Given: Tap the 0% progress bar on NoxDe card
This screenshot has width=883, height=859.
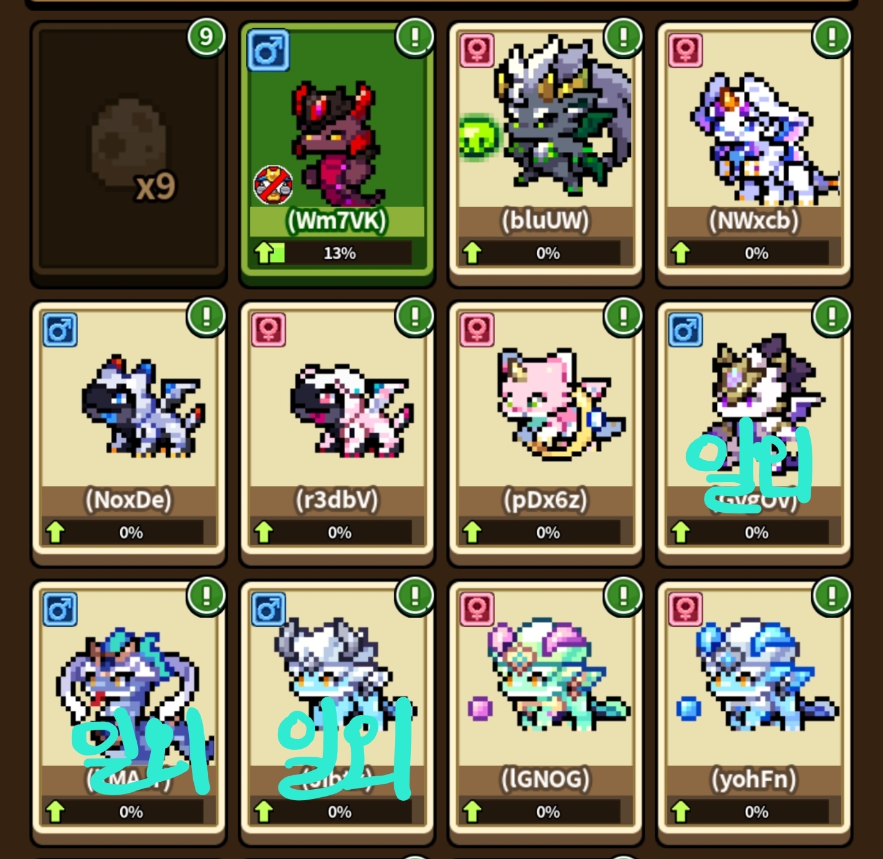Looking at the screenshot, I should pyautogui.click(x=131, y=532).
